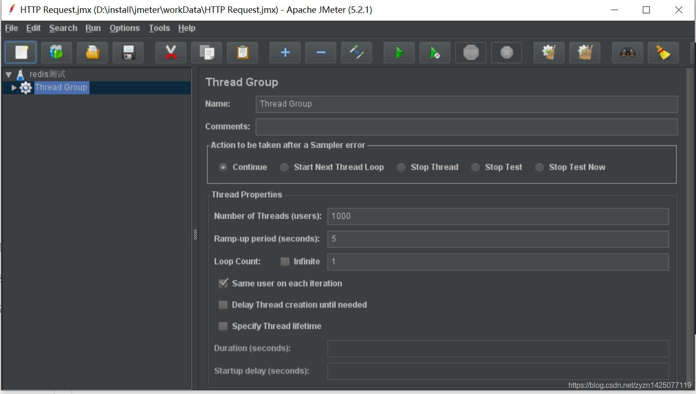Click the Startup delay (seconds) field
The width and height of the screenshot is (696, 394).
click(498, 371)
